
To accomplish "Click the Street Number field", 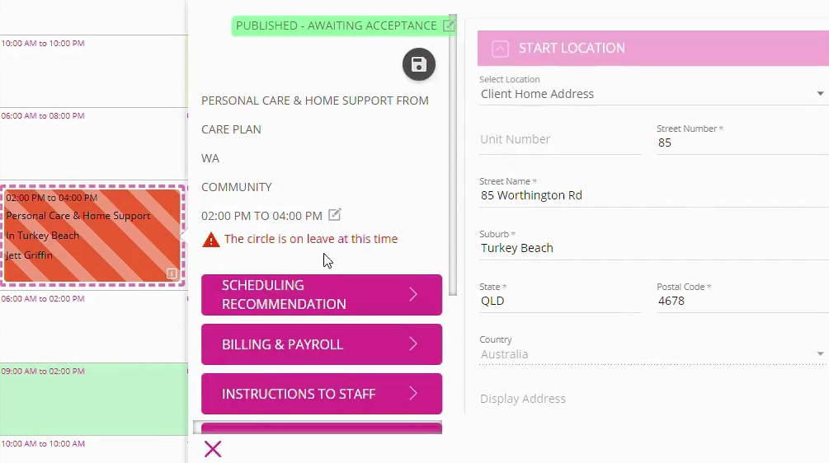I will click(x=740, y=143).
